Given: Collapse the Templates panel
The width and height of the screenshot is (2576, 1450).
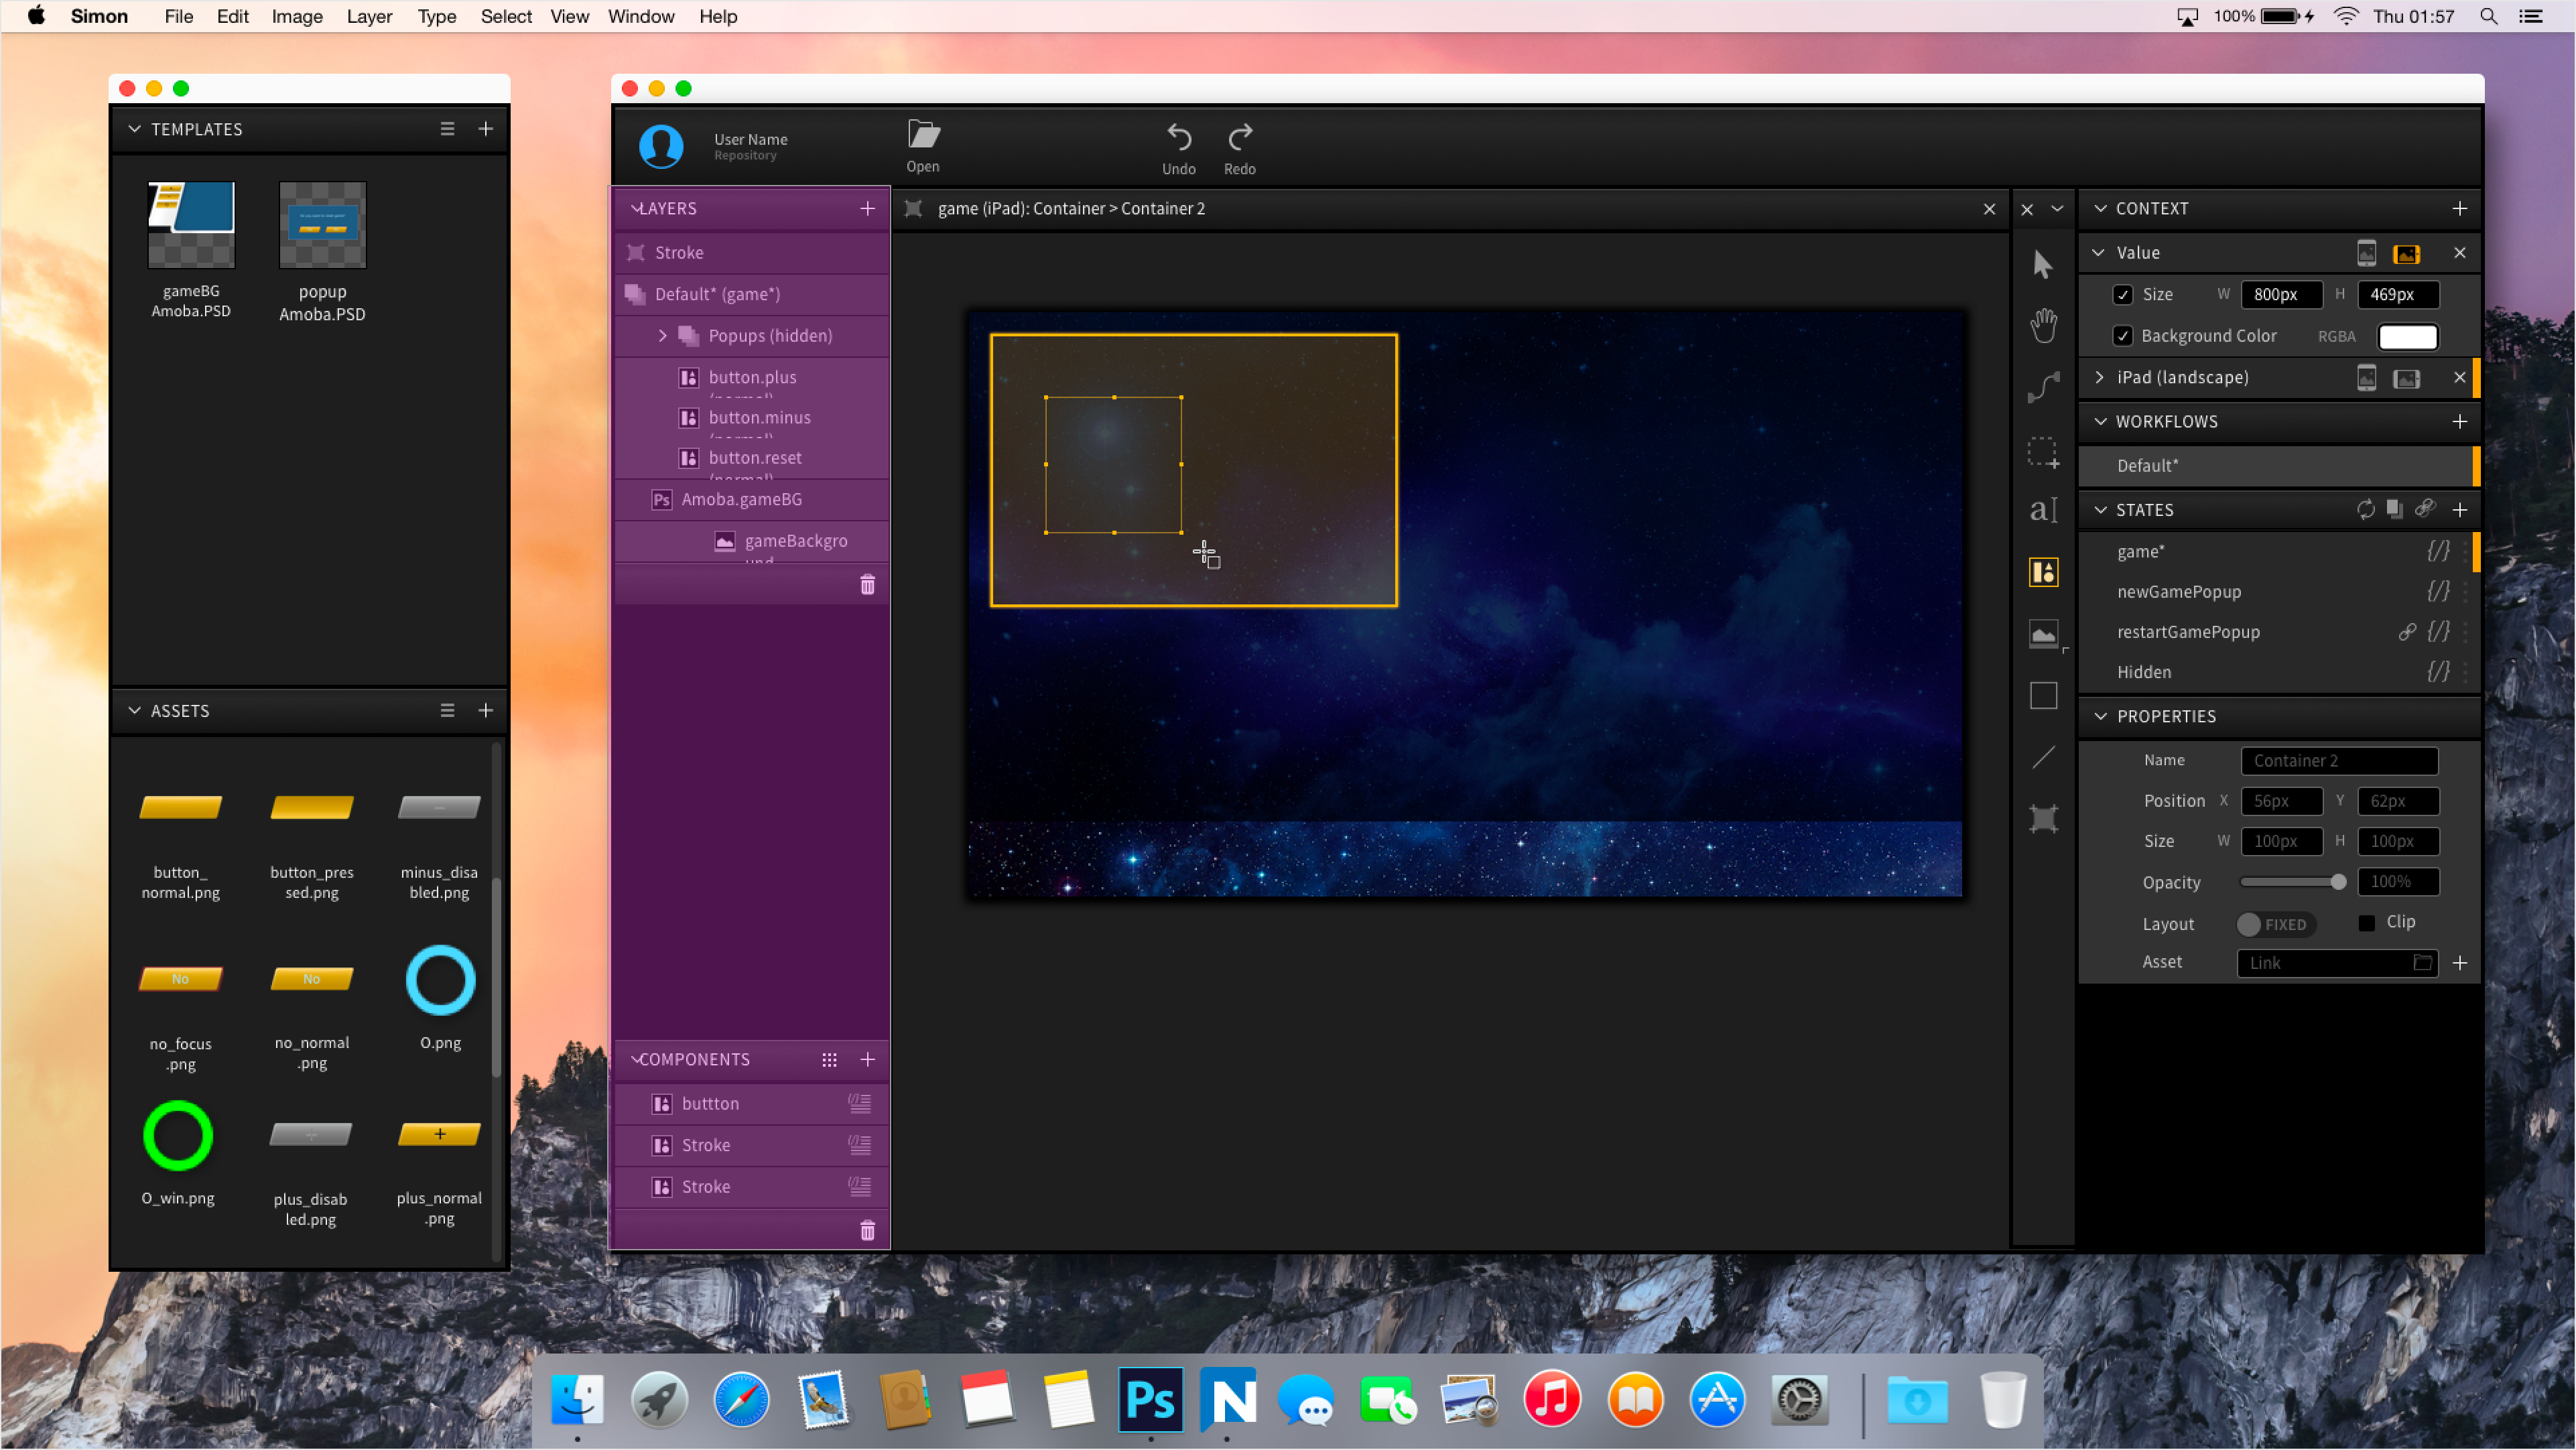Looking at the screenshot, I should [x=135, y=129].
